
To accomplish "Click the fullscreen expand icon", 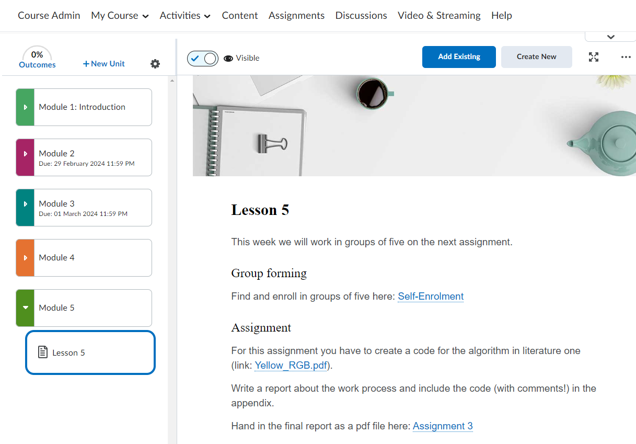I will pyautogui.click(x=594, y=57).
